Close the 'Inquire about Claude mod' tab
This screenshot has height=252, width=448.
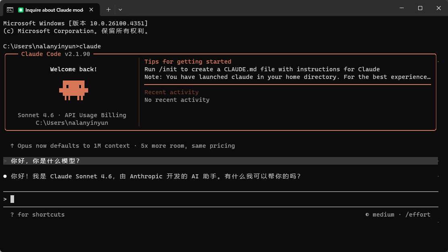tap(93, 10)
